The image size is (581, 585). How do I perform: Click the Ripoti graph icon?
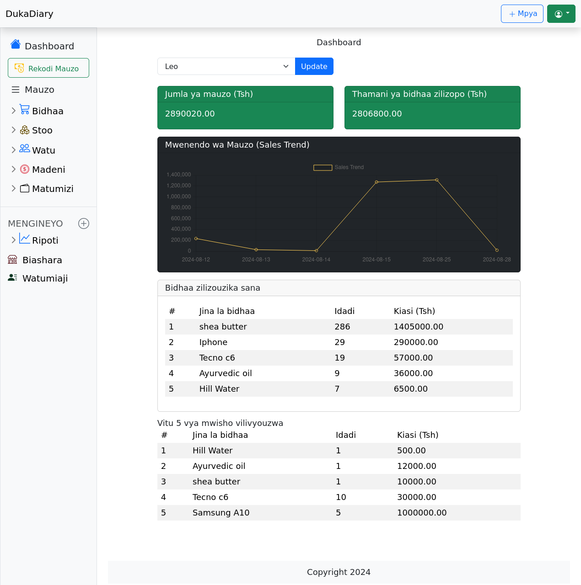pos(25,239)
